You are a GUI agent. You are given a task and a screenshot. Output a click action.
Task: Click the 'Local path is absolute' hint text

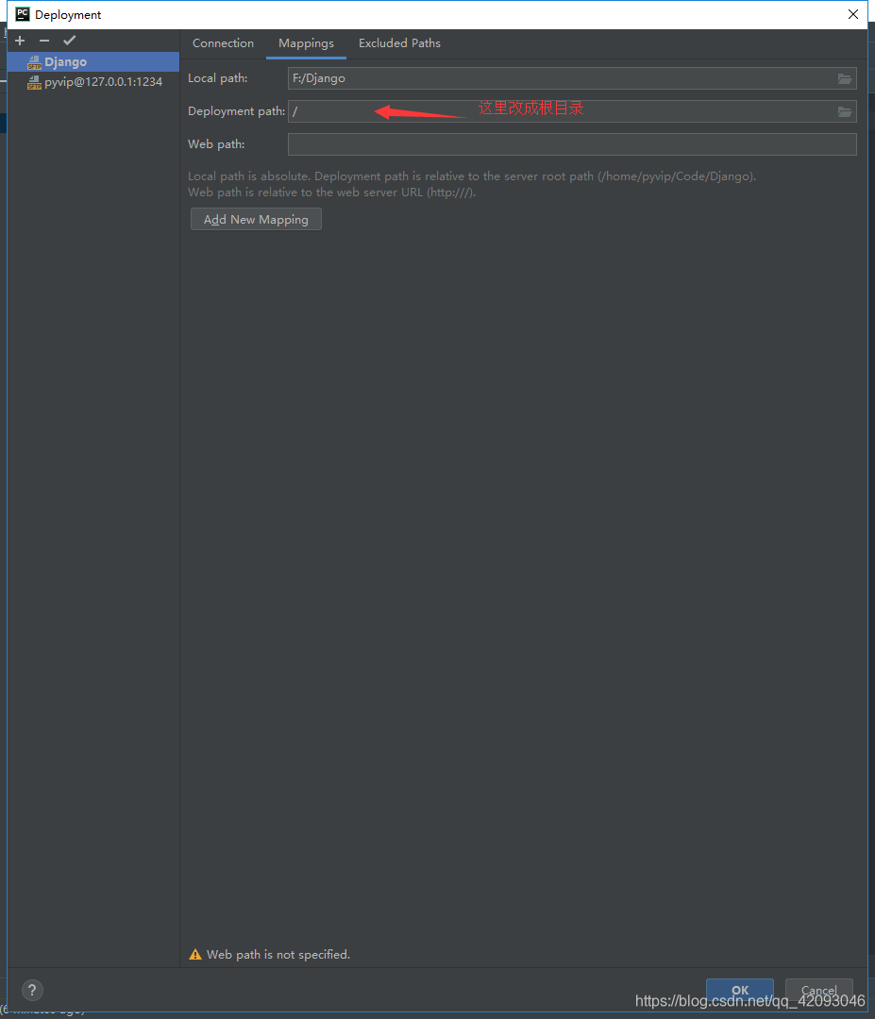(472, 176)
